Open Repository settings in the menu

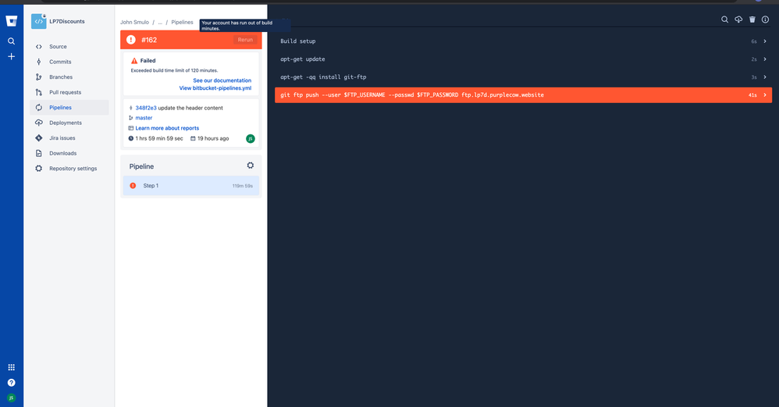tap(73, 169)
